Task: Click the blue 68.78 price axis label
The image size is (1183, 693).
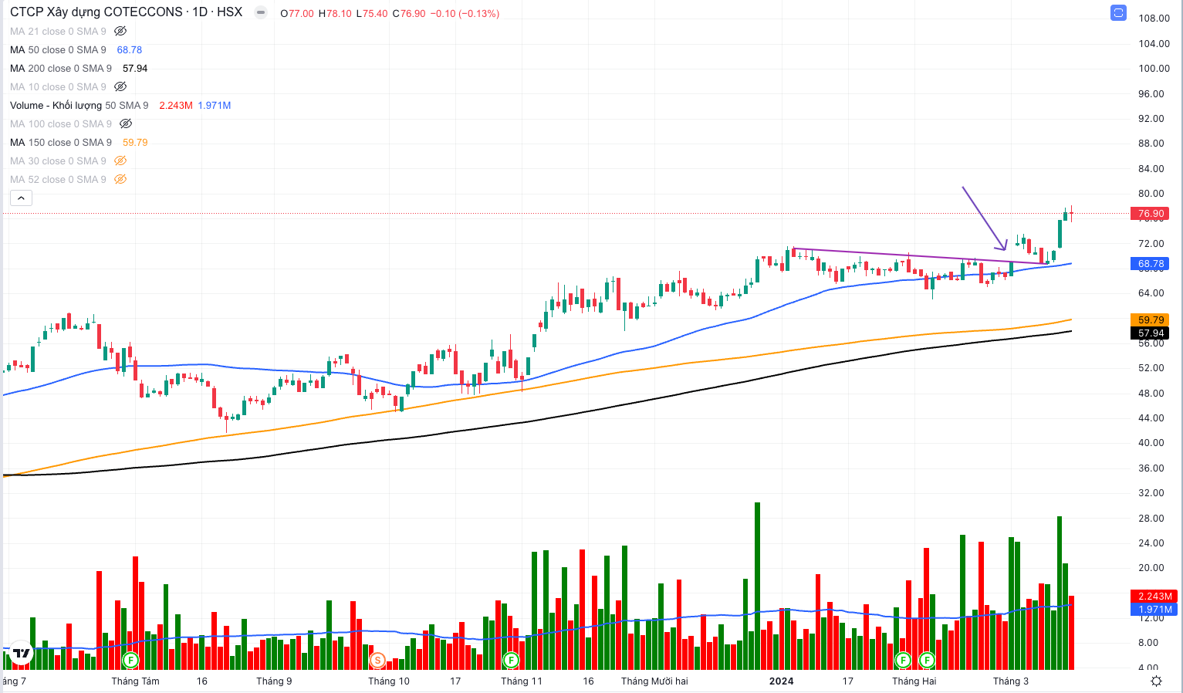Action: coord(1151,264)
